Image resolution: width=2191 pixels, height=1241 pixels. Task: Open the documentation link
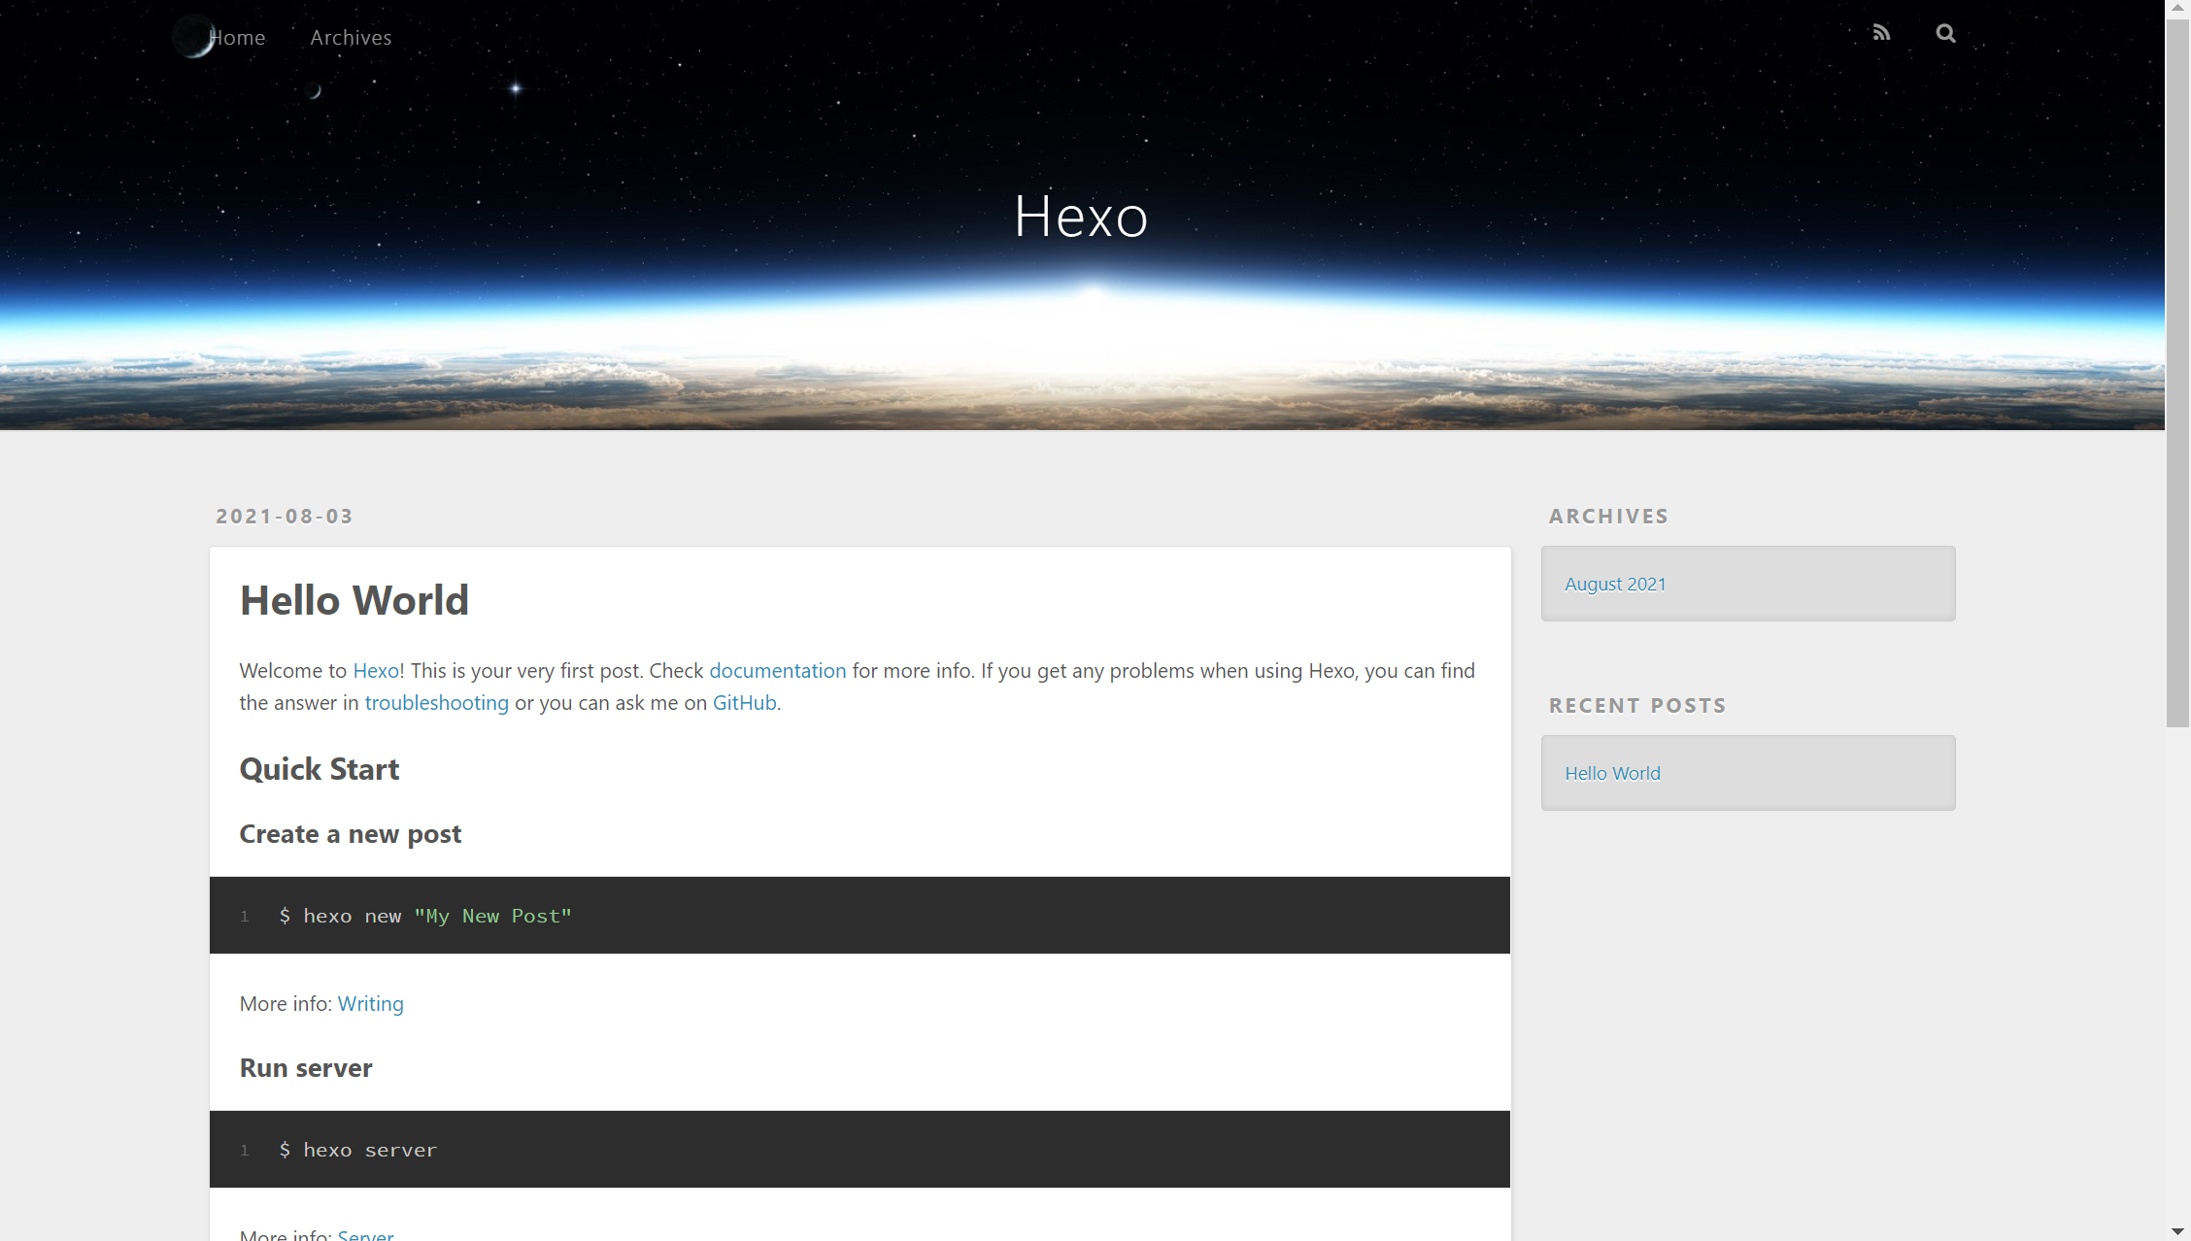[777, 670]
